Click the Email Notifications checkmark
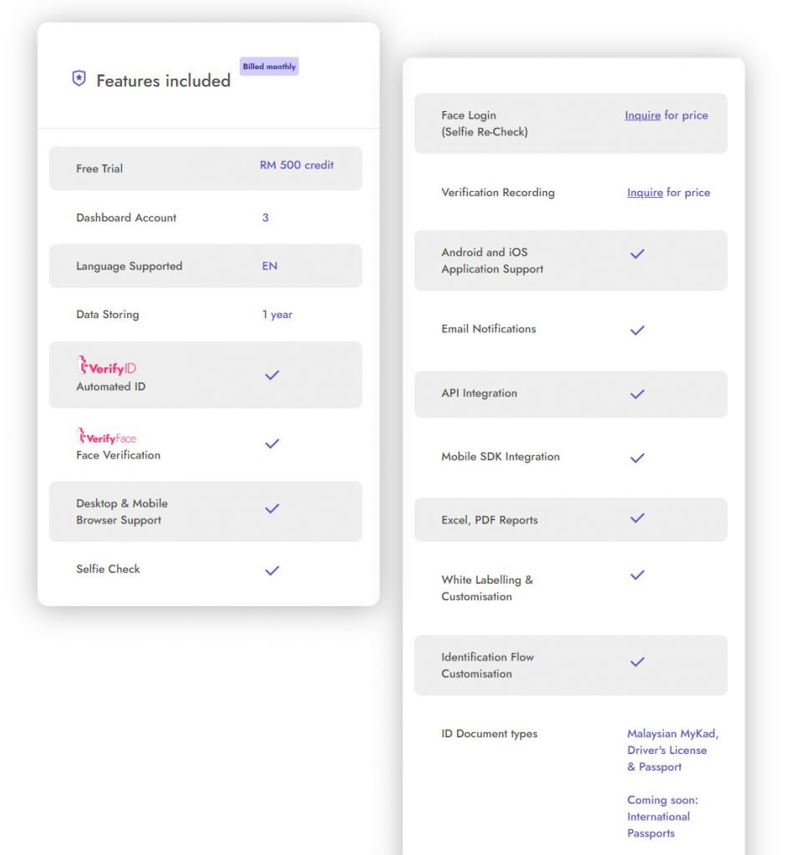 coord(637,331)
